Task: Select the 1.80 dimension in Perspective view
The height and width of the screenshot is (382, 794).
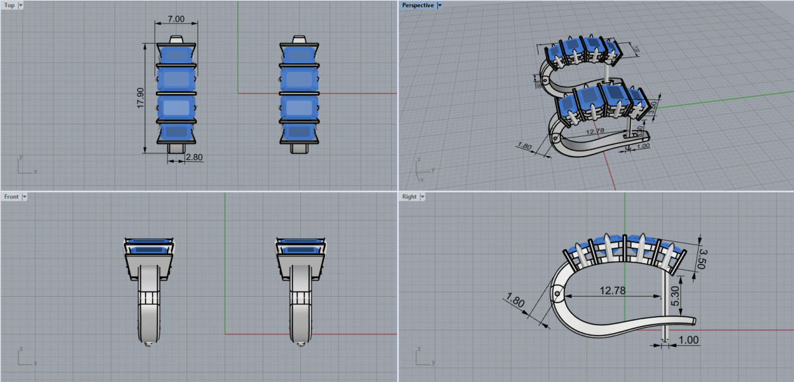Action: [x=525, y=146]
